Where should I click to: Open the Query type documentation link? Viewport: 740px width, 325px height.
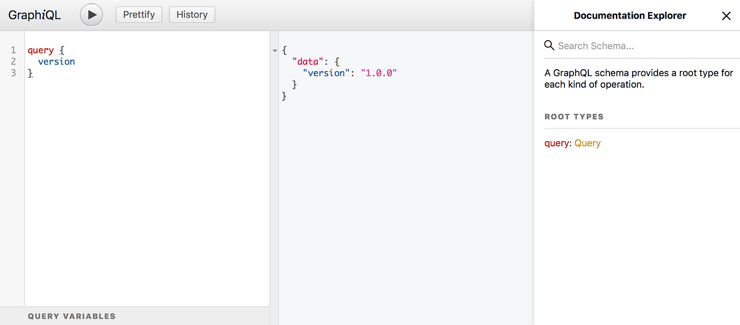[x=588, y=143]
